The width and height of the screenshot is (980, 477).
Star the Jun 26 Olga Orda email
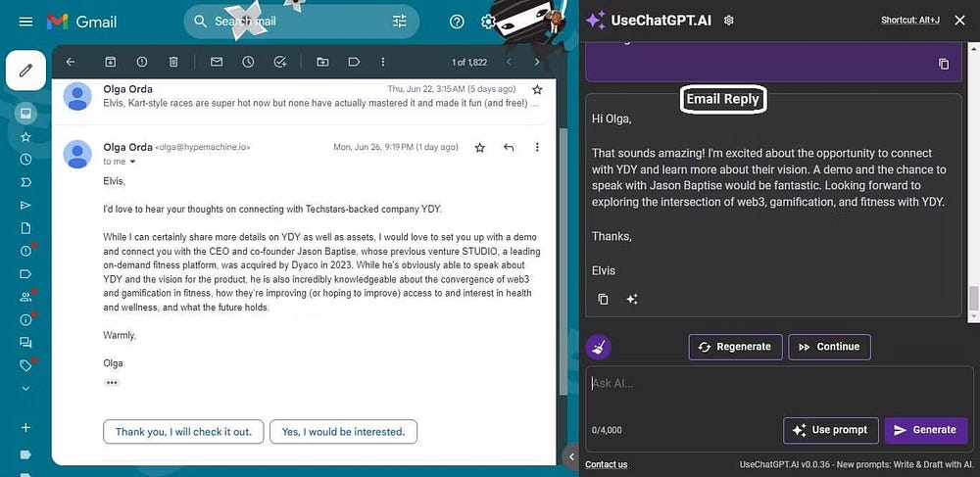point(480,147)
